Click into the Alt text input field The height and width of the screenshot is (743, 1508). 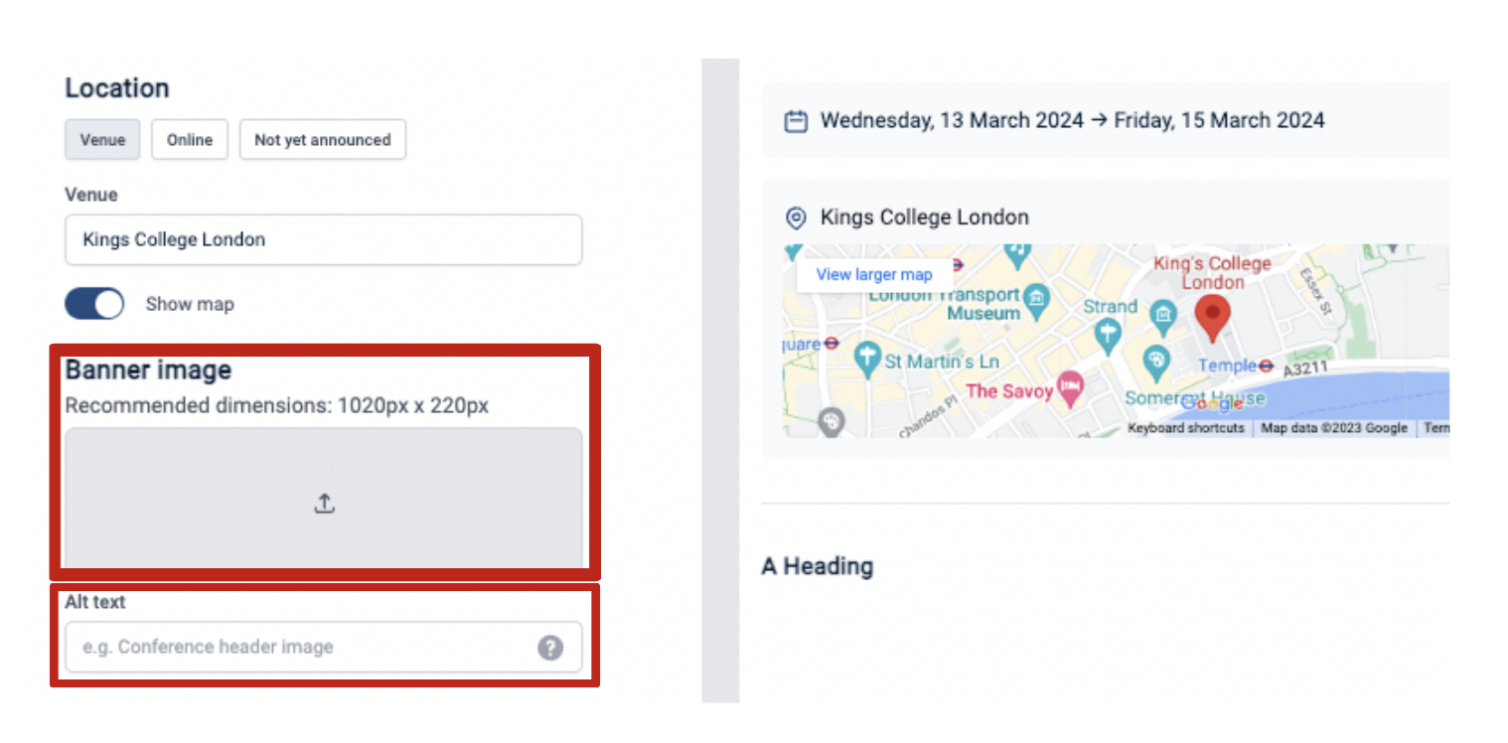point(324,648)
